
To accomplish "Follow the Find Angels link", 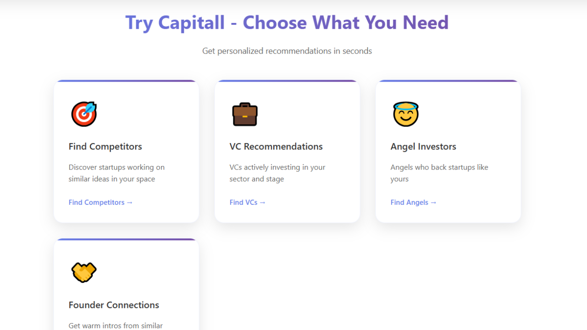I will [413, 202].
